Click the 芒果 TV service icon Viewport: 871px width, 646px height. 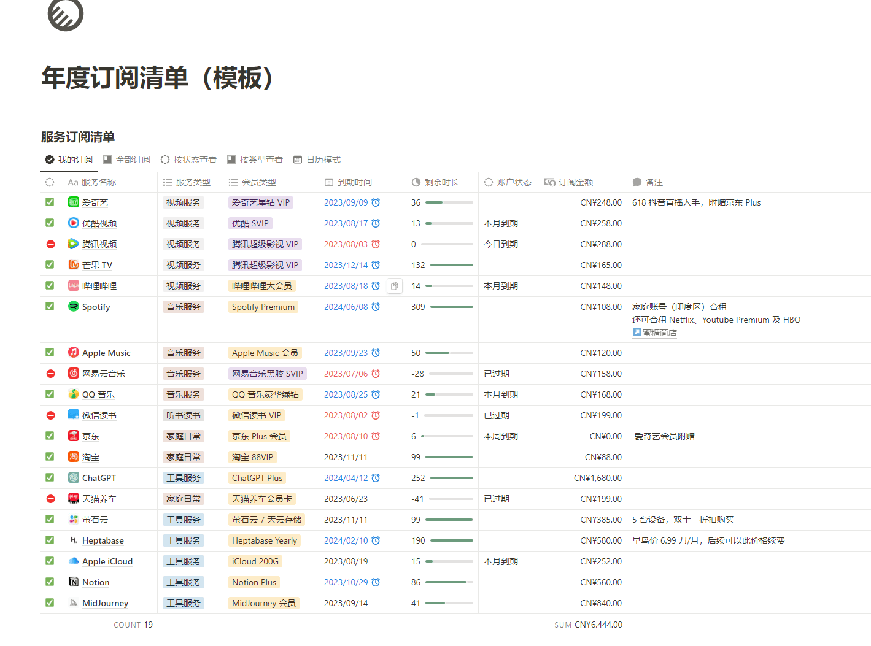click(74, 264)
